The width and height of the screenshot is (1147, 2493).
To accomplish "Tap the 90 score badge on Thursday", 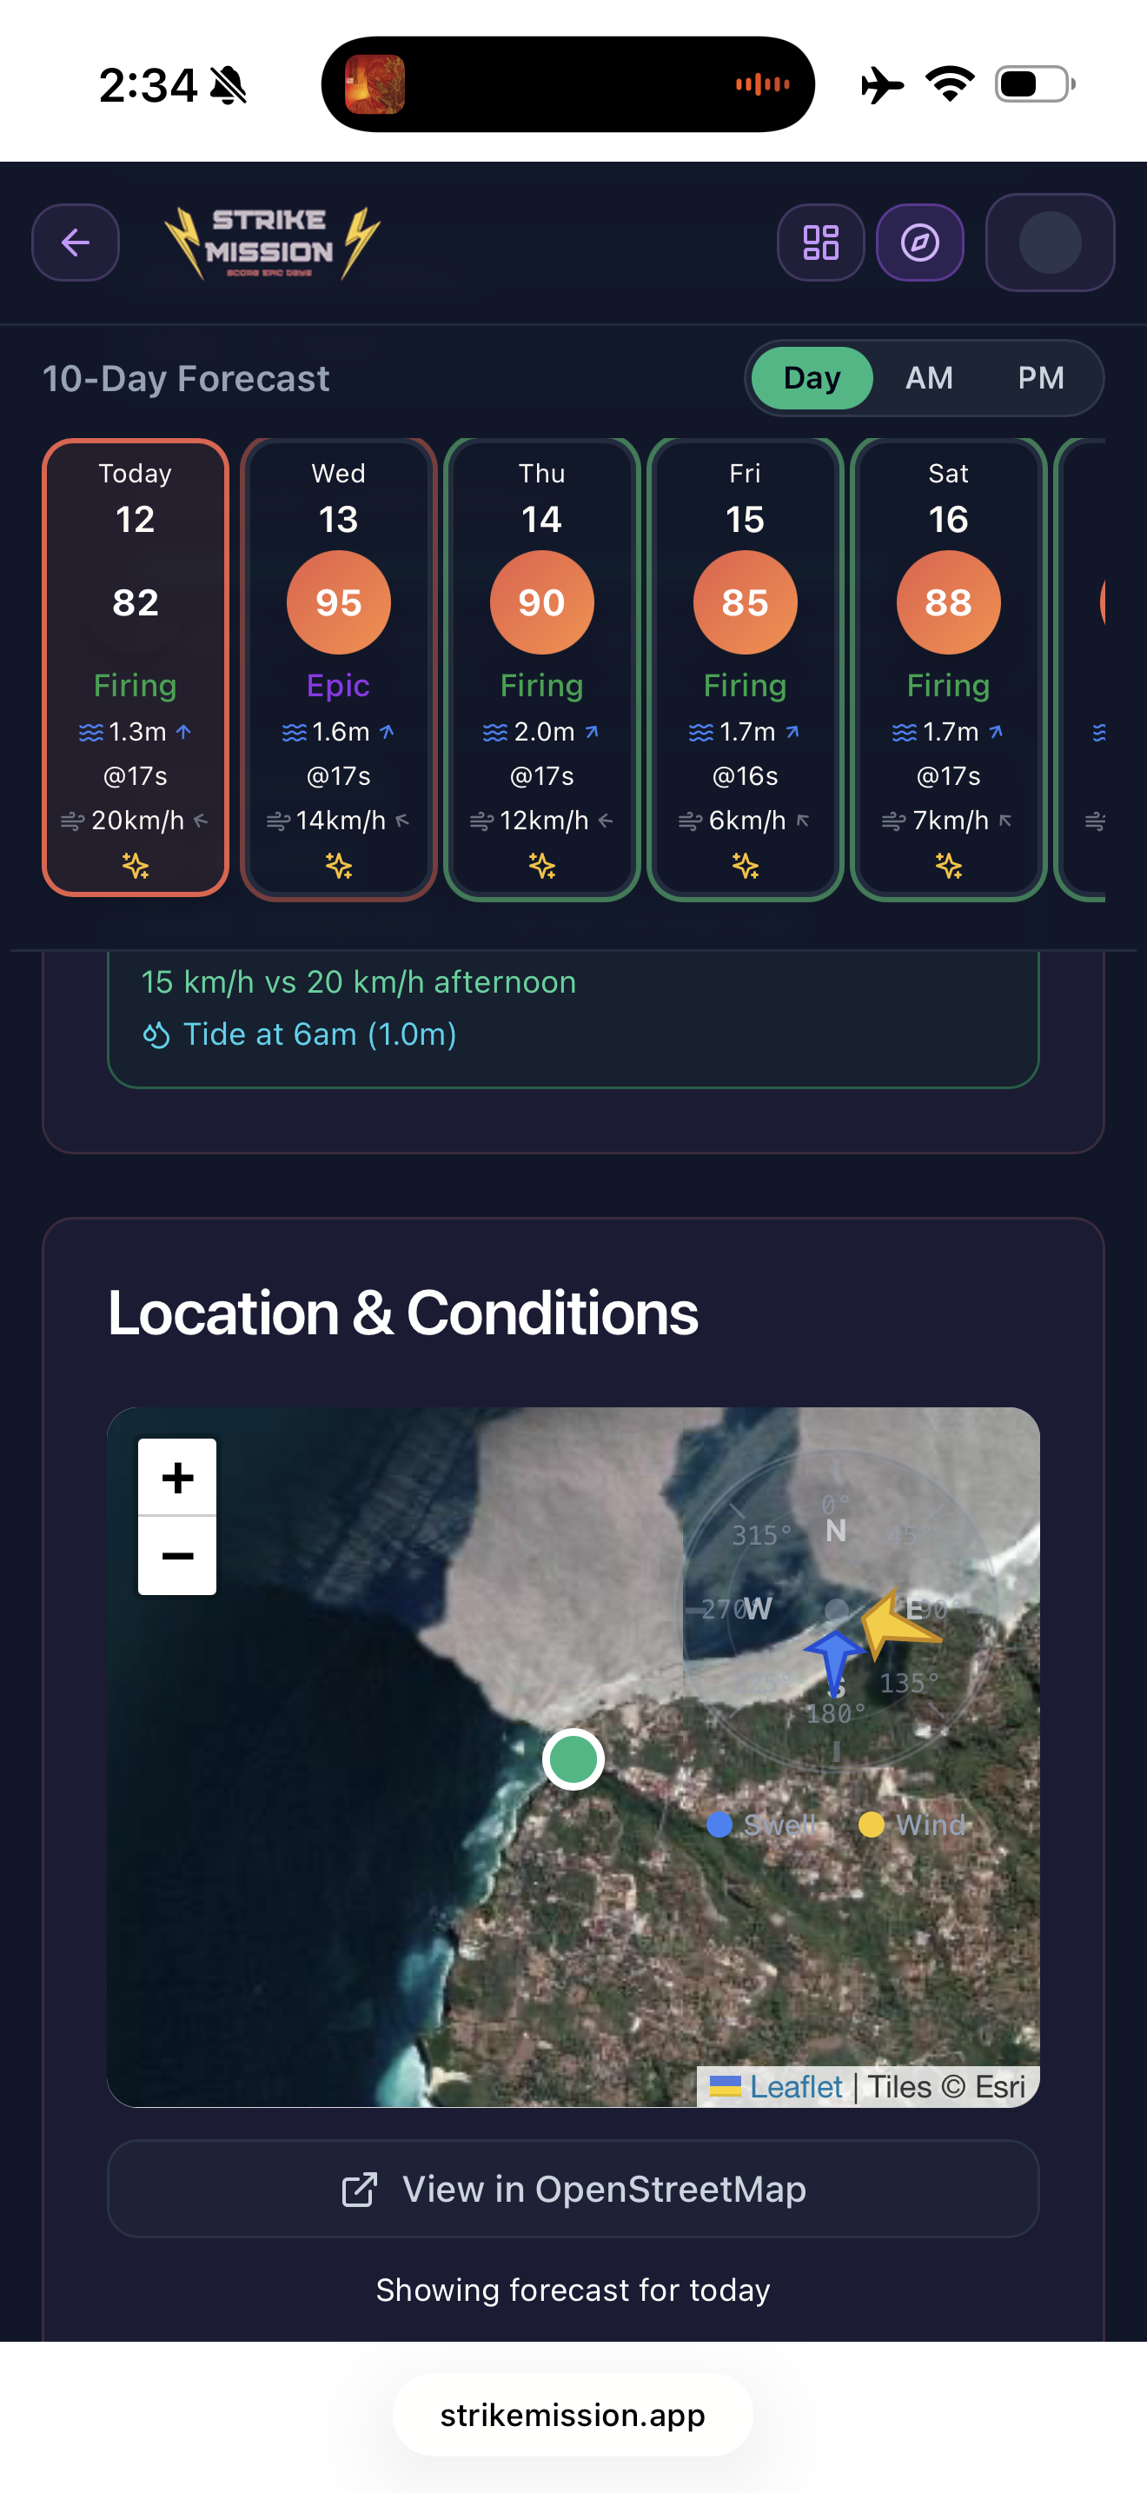I will point(541,602).
